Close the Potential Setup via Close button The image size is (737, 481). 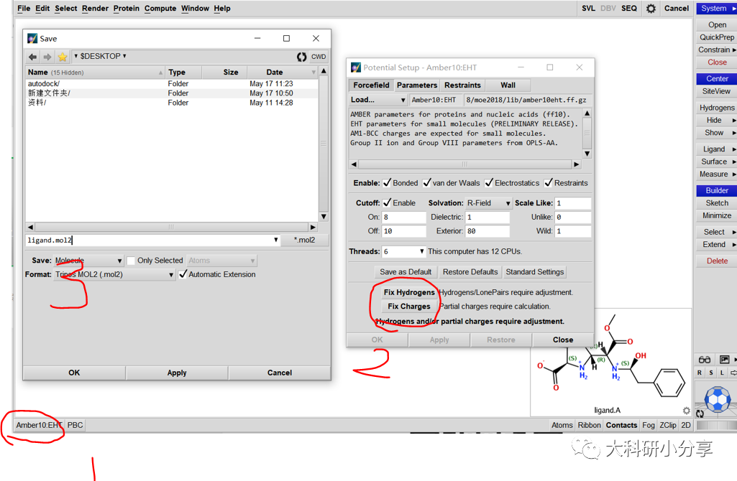(562, 340)
